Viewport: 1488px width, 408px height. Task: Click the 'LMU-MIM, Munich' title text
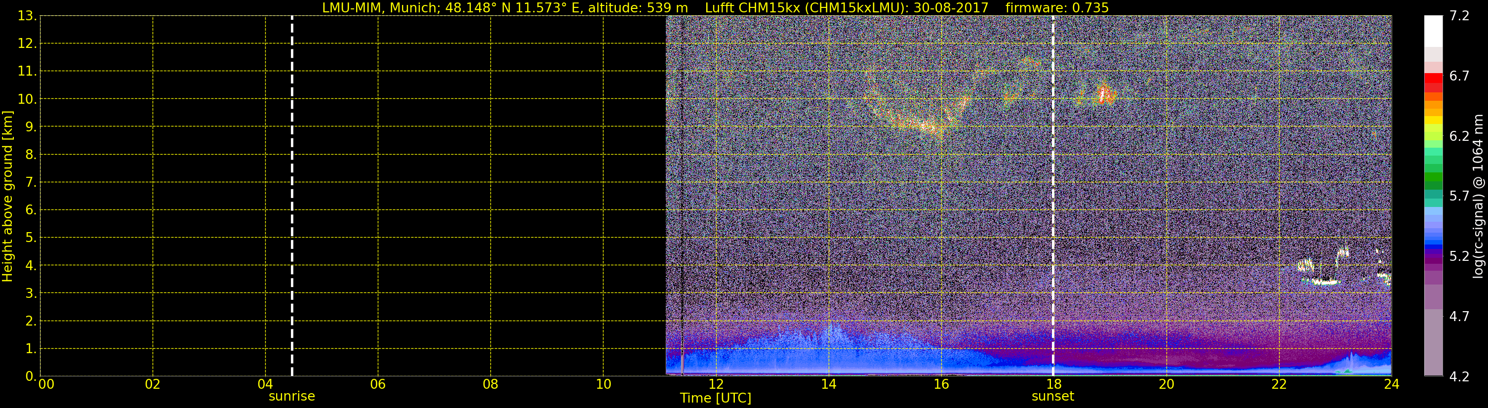pyautogui.click(x=381, y=7)
